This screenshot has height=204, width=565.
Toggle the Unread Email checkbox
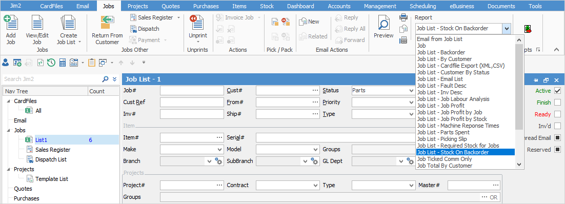(557, 138)
